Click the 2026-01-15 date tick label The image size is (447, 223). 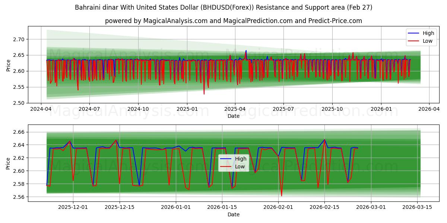click(x=222, y=208)
